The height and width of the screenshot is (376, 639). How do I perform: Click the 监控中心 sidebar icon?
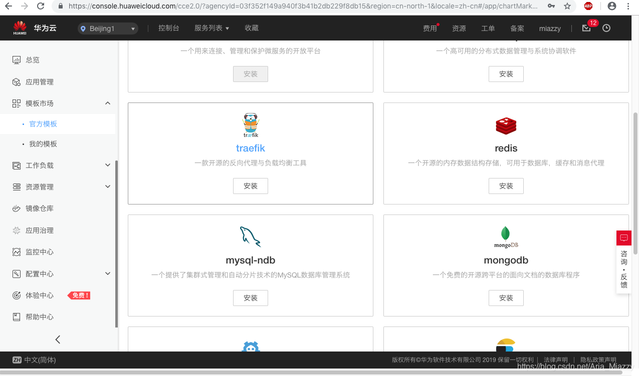[x=17, y=252]
